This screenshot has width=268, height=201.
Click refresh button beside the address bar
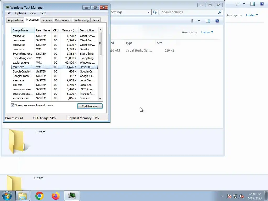(155, 12)
